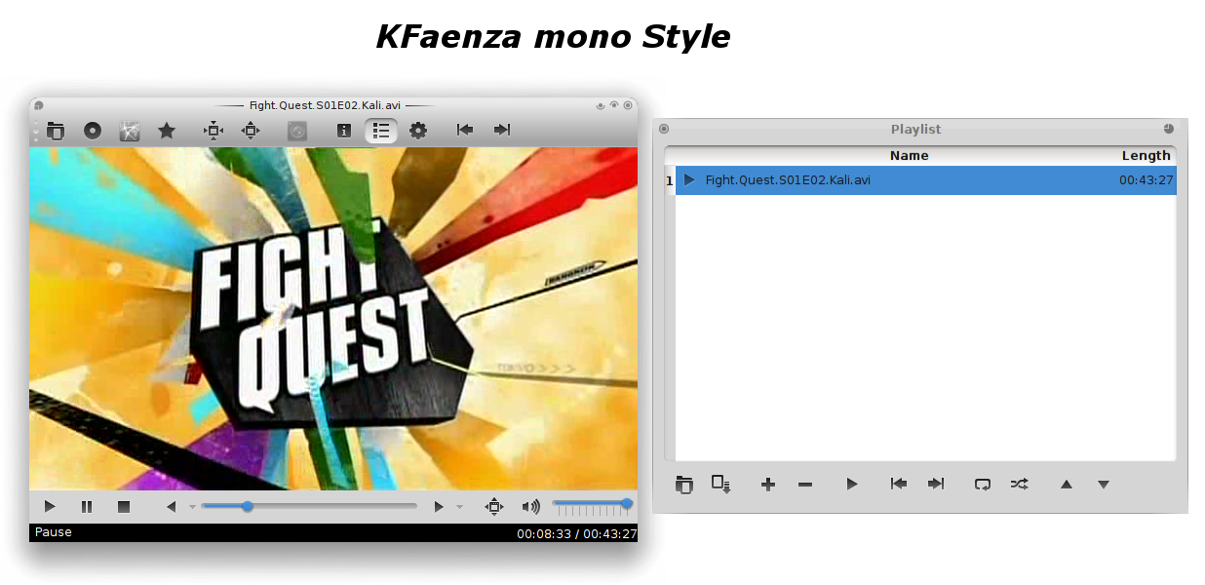Image resolution: width=1205 pixels, height=585 pixels.
Task: Open URL icon in player toolbar
Action: point(130,131)
